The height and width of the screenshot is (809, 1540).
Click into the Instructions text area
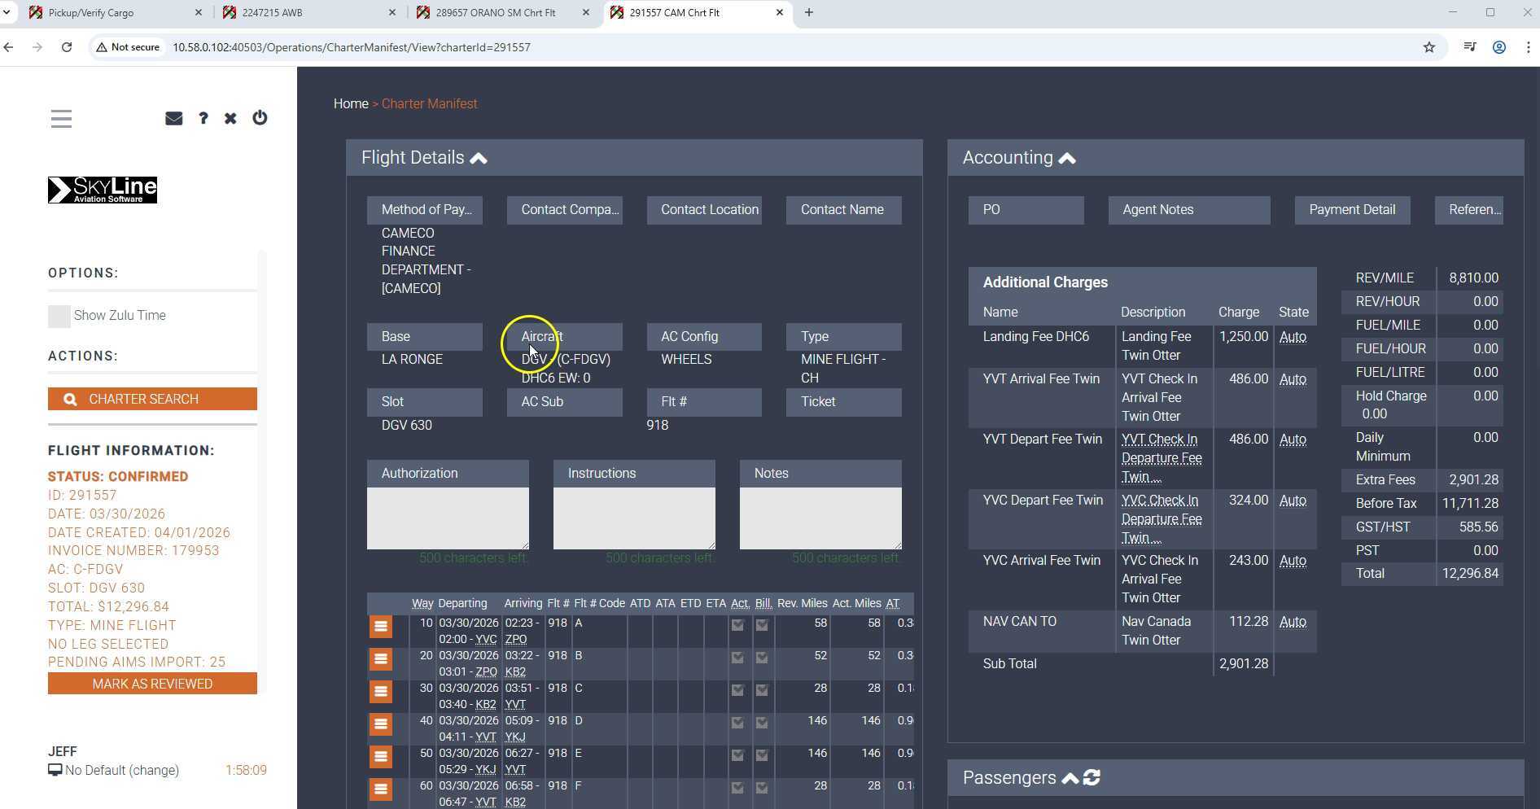pyautogui.click(x=634, y=518)
